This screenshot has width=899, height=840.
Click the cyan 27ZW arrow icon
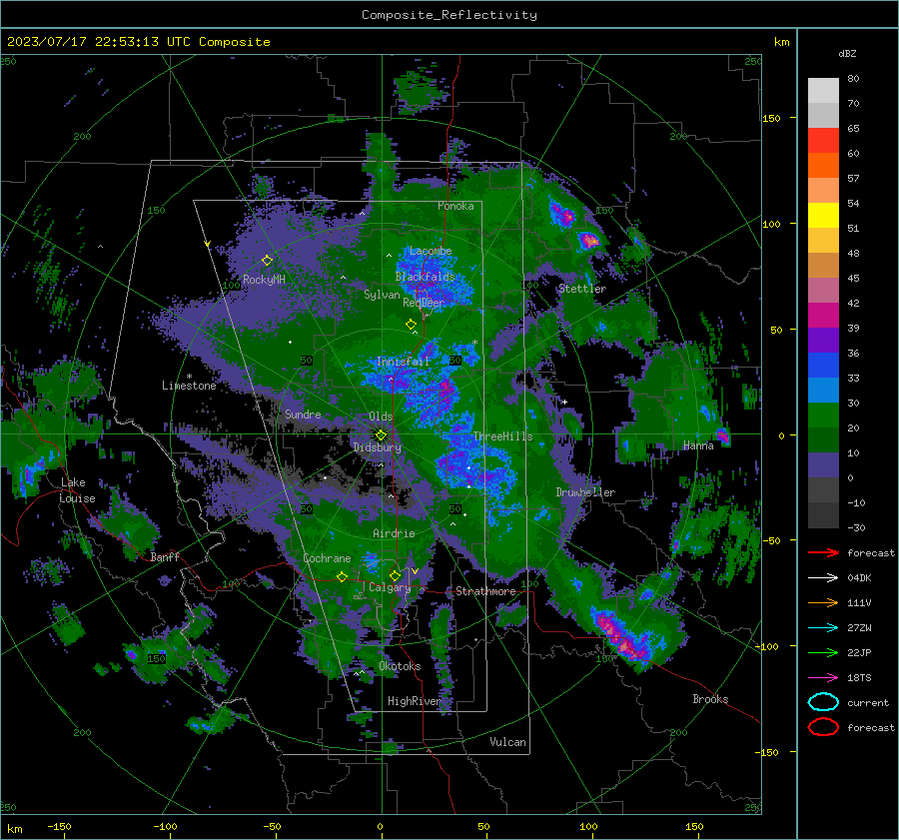[x=823, y=628]
